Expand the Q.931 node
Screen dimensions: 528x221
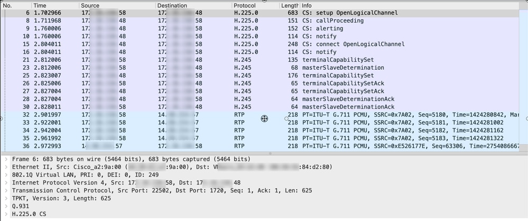point(6,206)
